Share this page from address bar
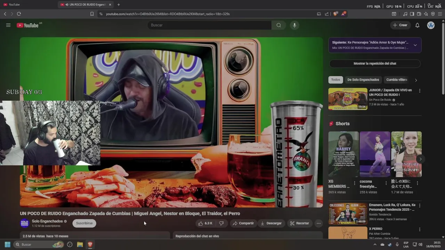Viewport: 445px width, 250px height. [327, 14]
